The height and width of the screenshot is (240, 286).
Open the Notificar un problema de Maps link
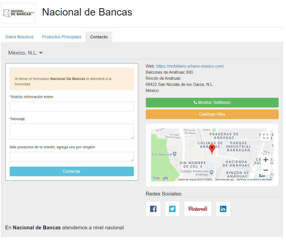tap(254, 179)
